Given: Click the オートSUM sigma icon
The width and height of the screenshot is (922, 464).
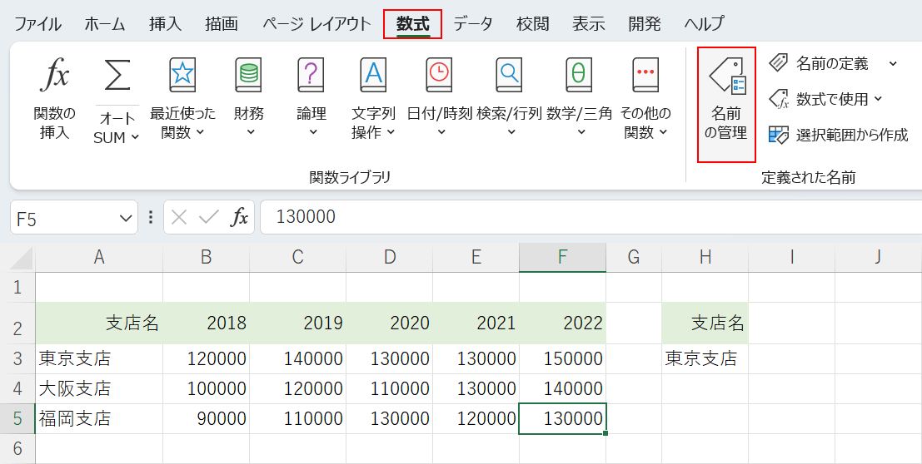Looking at the screenshot, I should [x=117, y=77].
